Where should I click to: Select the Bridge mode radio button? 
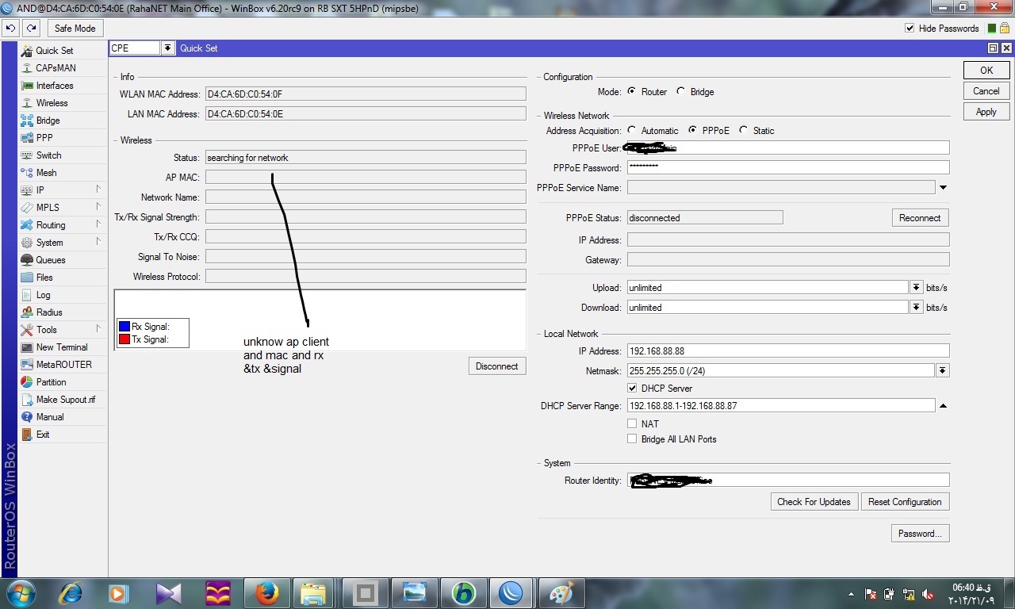[681, 91]
